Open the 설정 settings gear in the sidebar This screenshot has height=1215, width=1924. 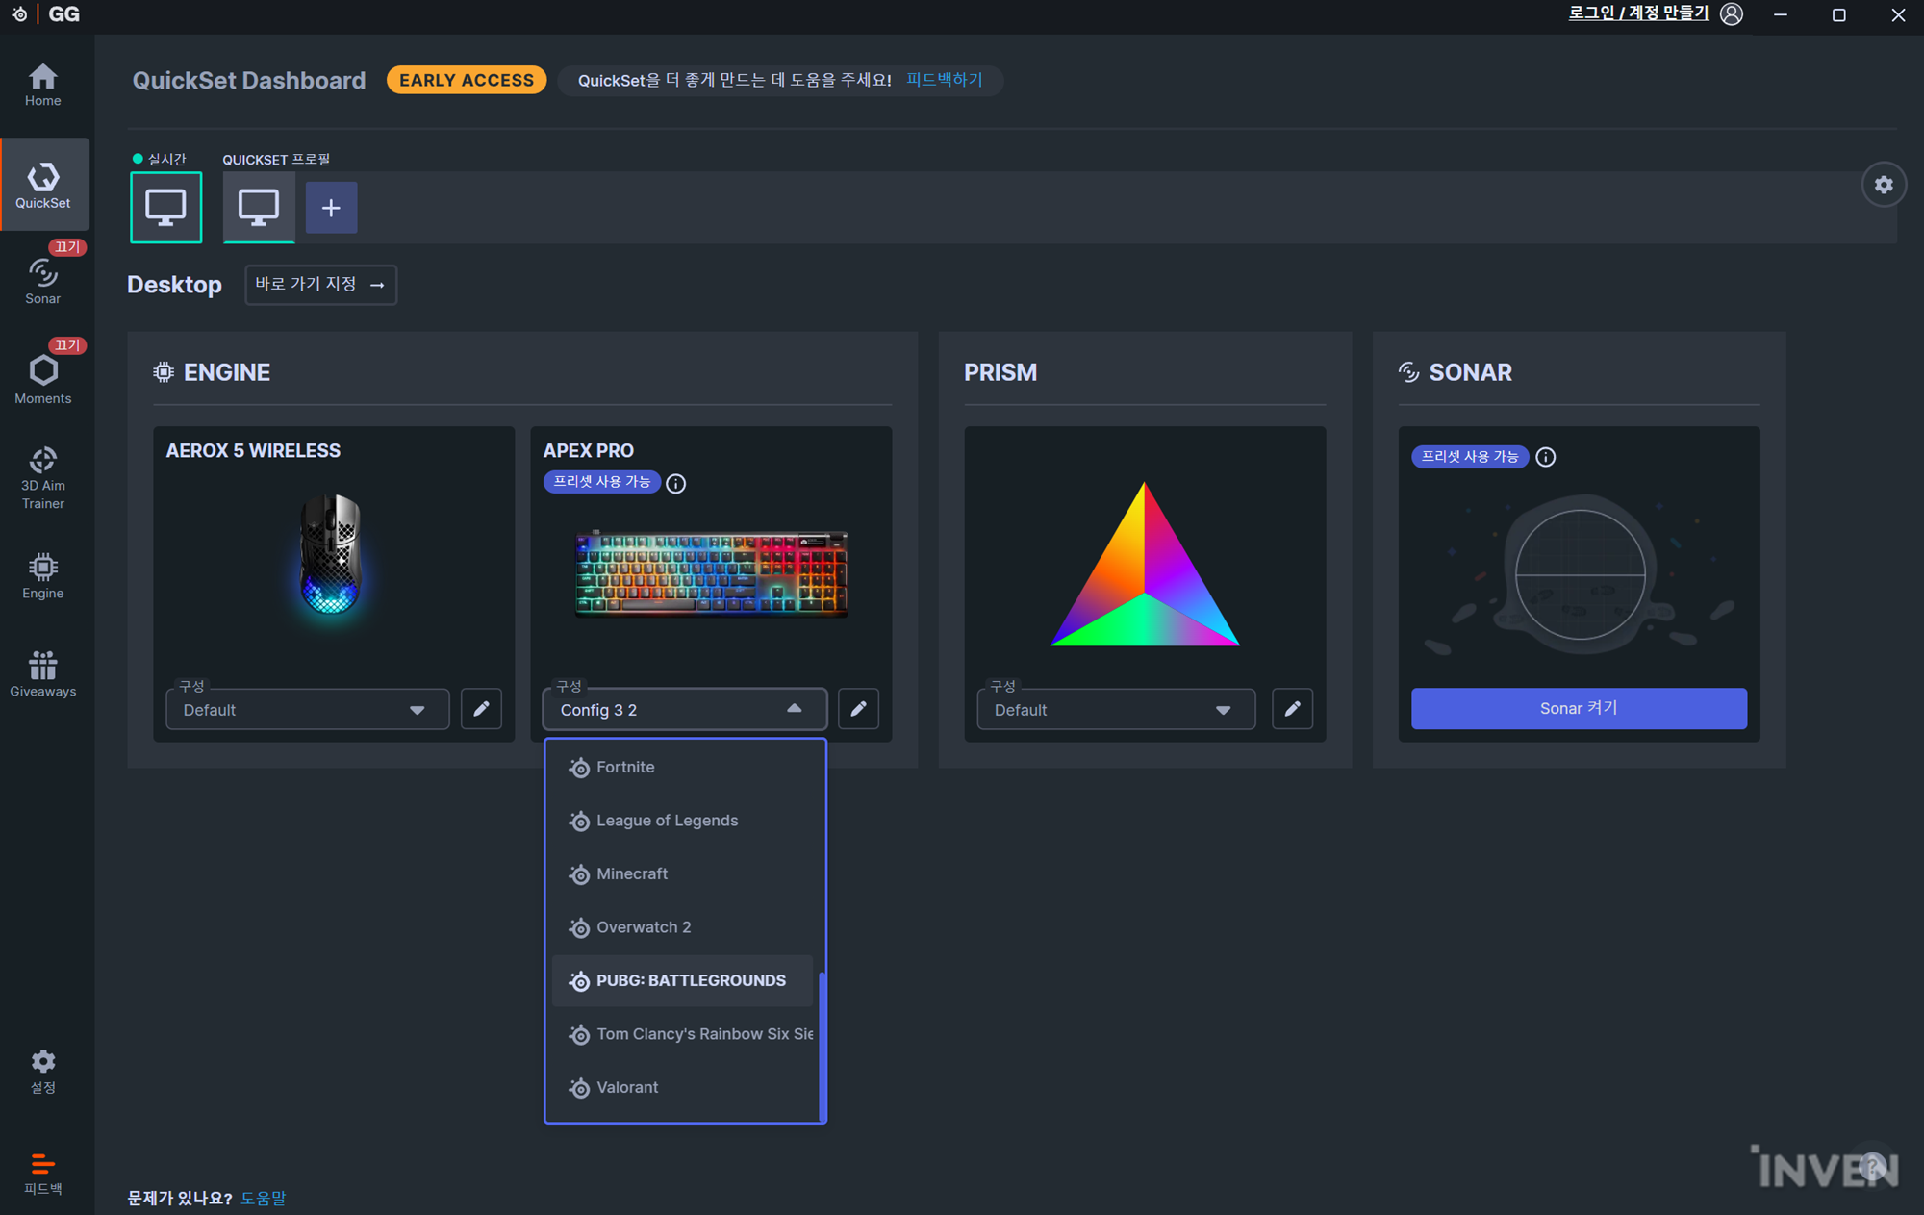pos(42,1071)
